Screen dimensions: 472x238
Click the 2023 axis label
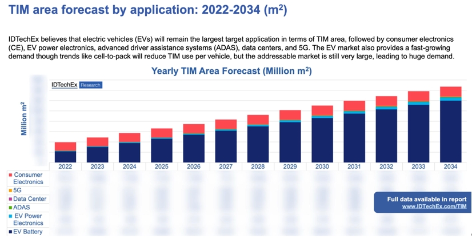pos(97,166)
